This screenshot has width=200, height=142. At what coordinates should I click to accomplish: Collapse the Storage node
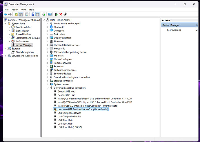6,49
